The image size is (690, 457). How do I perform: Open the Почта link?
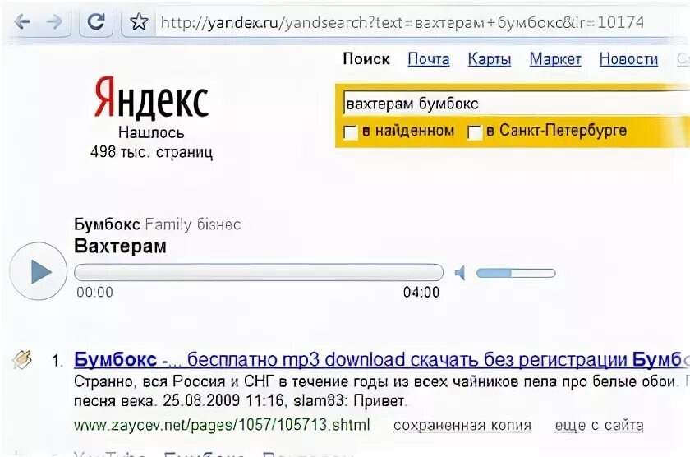[429, 59]
